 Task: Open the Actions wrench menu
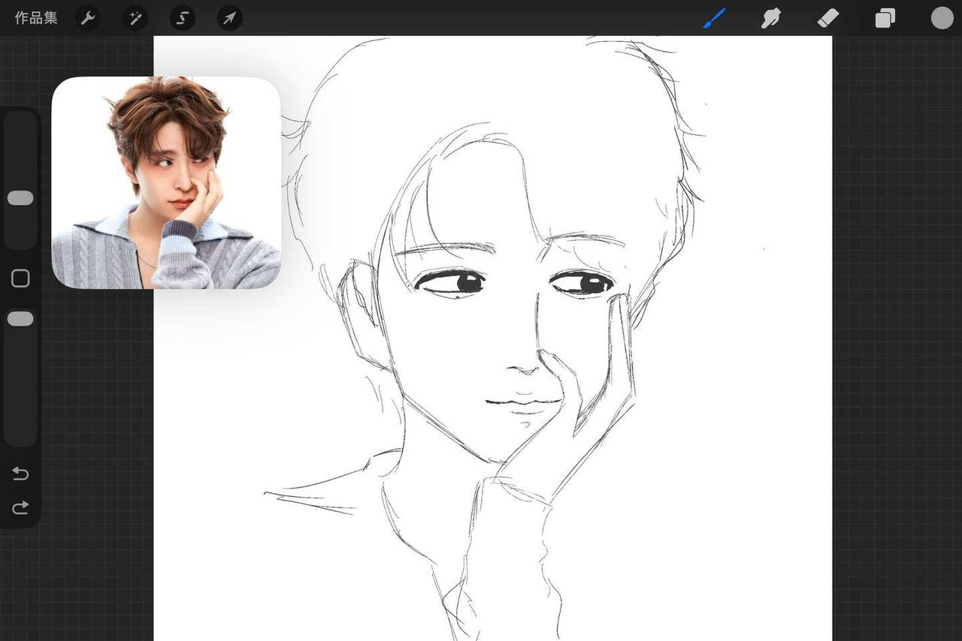[88, 18]
